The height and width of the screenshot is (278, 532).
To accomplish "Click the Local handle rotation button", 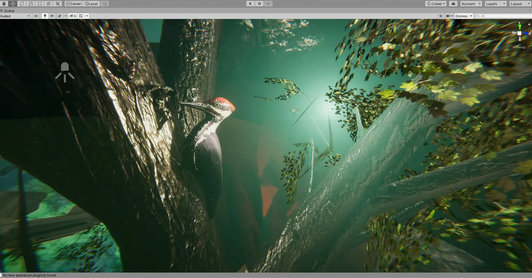I will 91,4.
